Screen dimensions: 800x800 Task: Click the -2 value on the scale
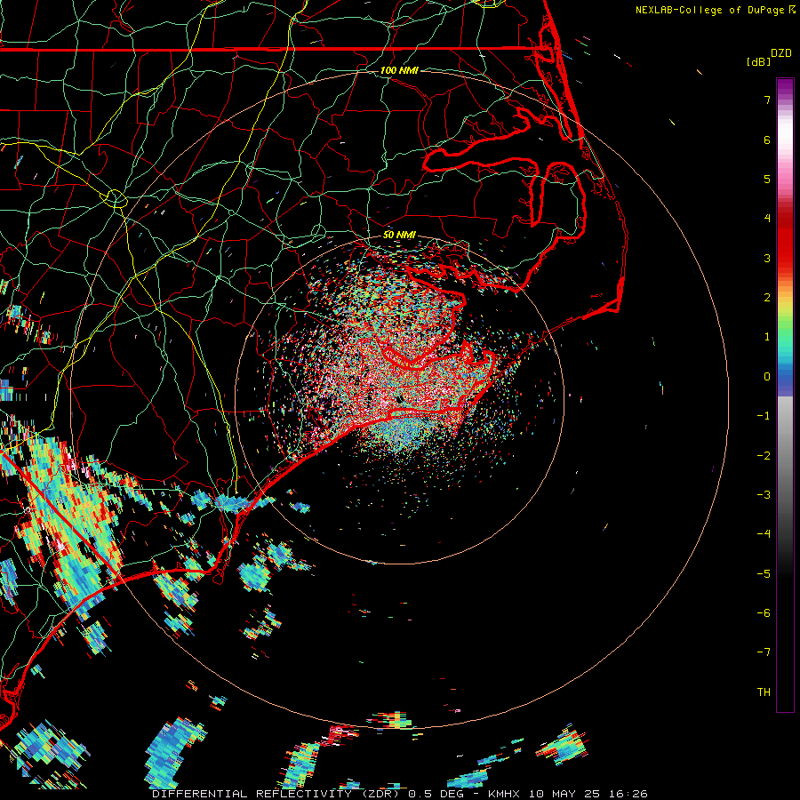coord(764,456)
